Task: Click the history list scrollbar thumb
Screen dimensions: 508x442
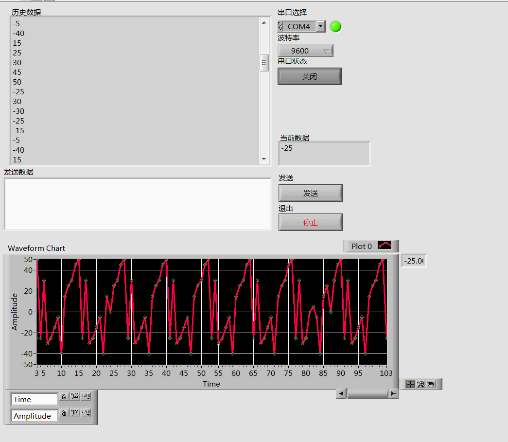Action: tap(264, 63)
